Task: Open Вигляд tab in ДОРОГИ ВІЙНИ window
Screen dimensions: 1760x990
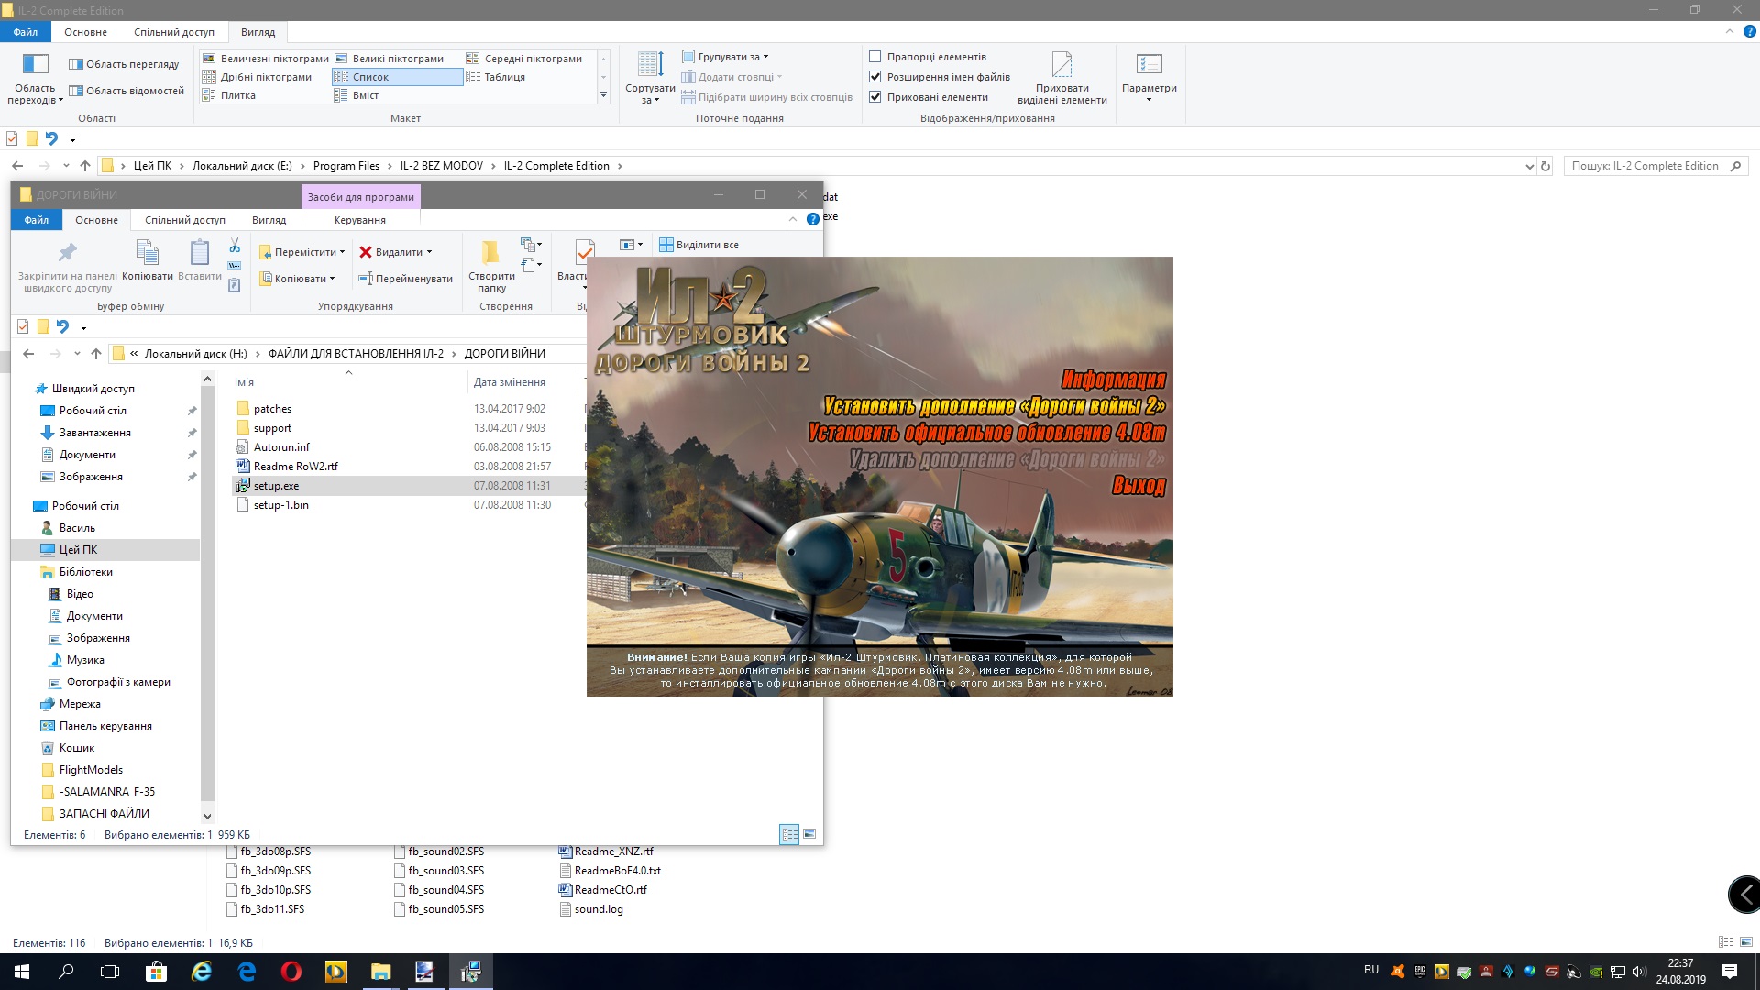Action: (x=269, y=220)
